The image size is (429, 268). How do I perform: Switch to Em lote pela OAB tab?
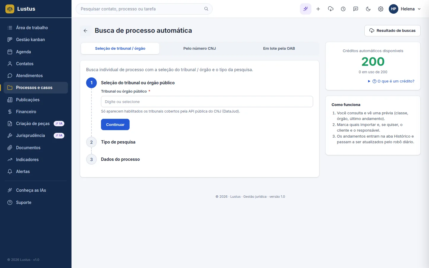coord(279,49)
